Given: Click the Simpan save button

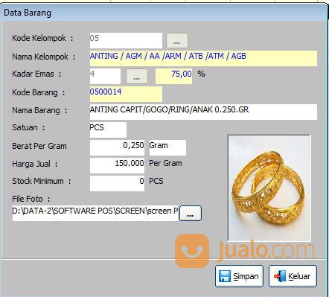Looking at the screenshot, I should pos(239,276).
